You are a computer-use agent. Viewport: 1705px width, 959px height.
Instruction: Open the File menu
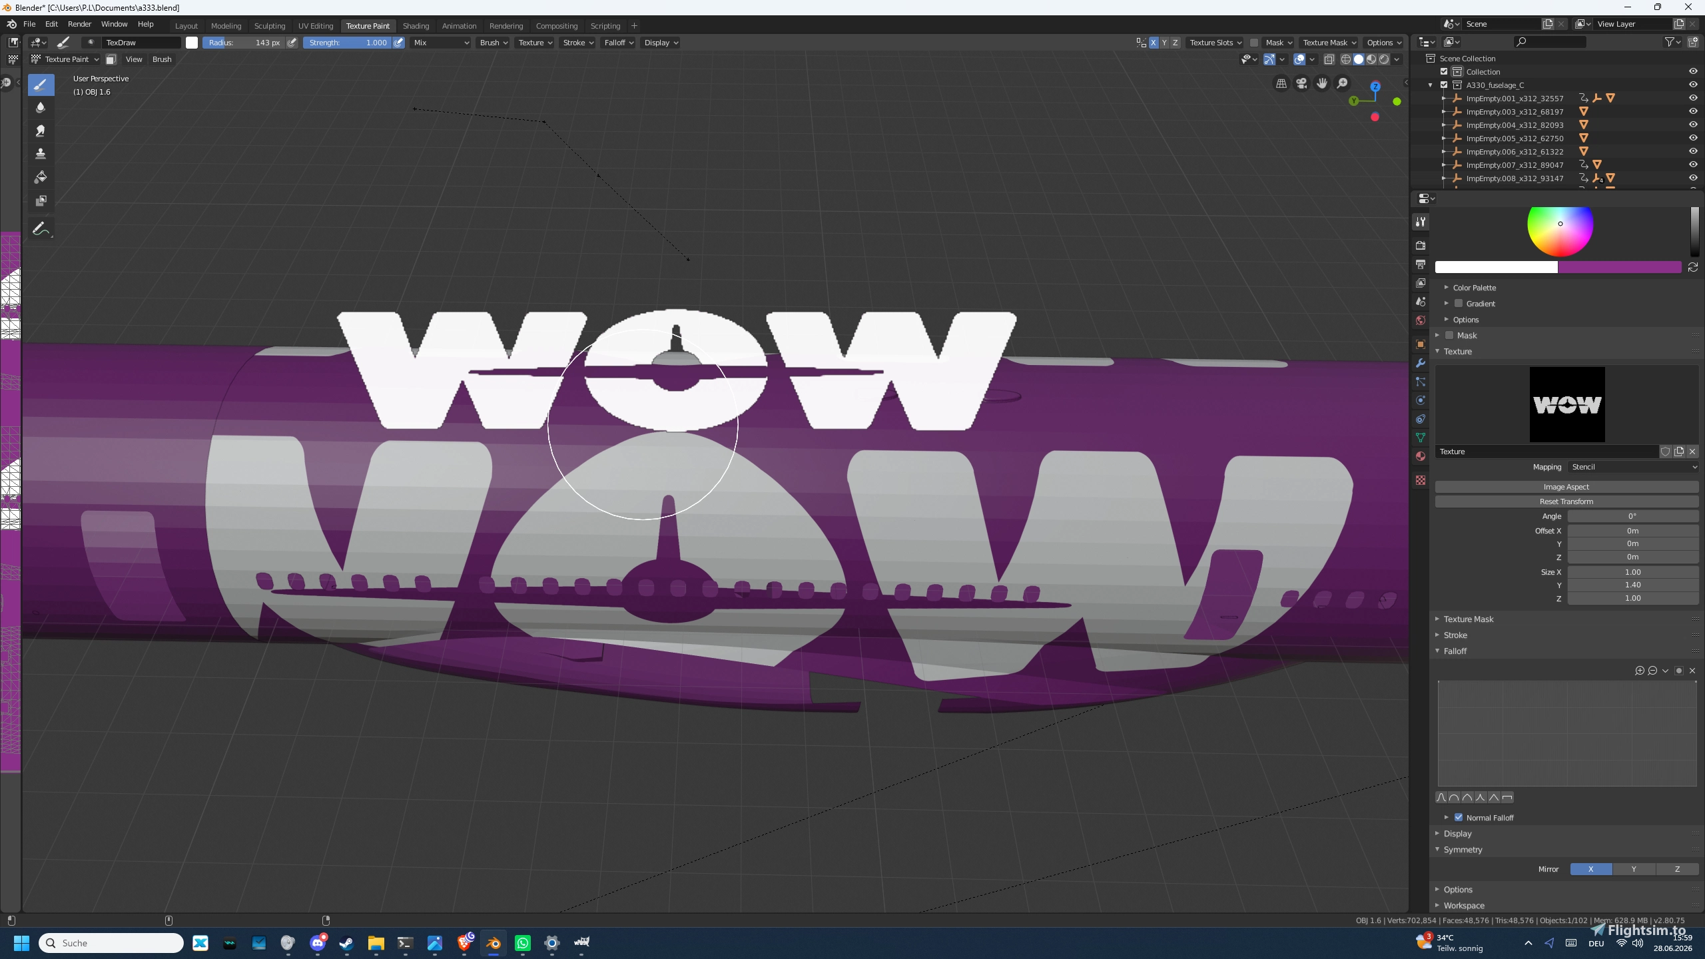29,24
